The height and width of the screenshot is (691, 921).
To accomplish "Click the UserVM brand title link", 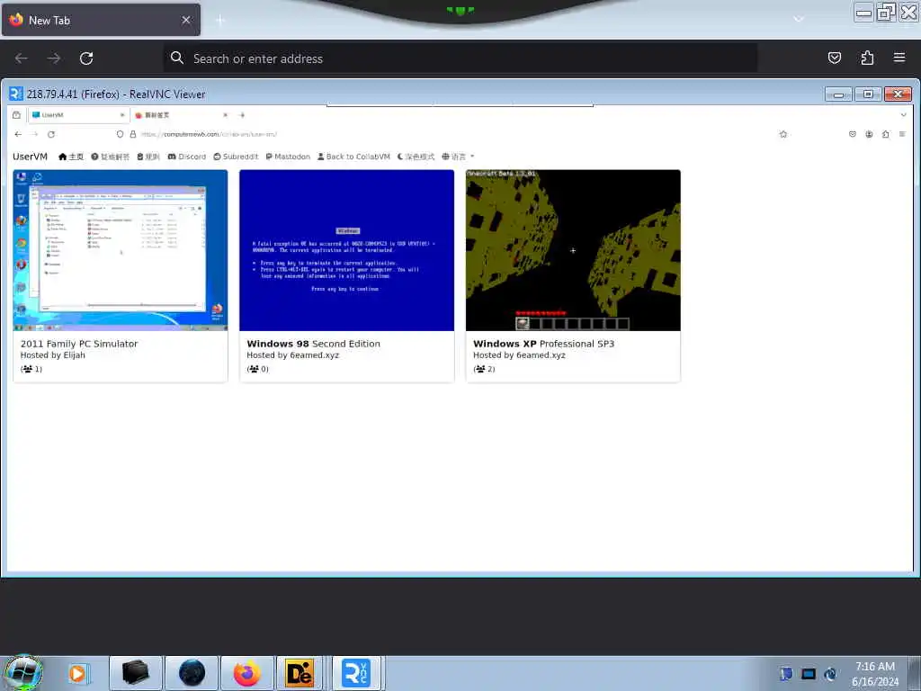I will click(30, 157).
